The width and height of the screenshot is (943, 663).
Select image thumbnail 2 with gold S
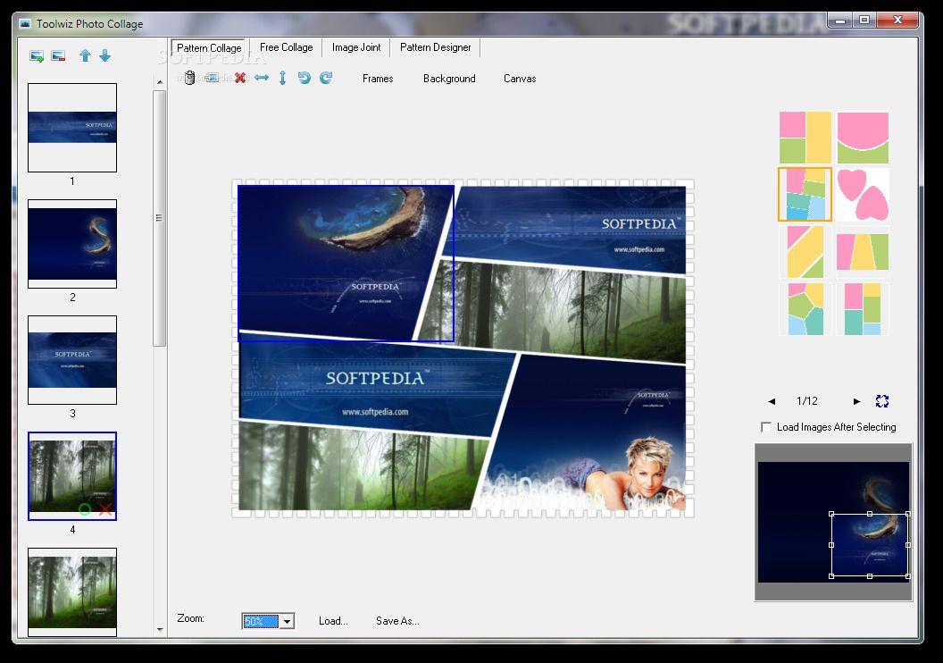(x=72, y=244)
